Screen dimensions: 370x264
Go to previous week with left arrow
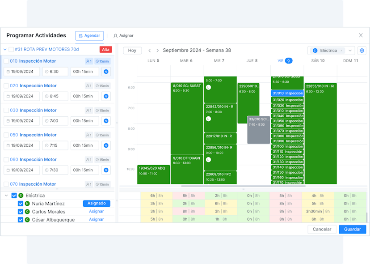click(150, 51)
